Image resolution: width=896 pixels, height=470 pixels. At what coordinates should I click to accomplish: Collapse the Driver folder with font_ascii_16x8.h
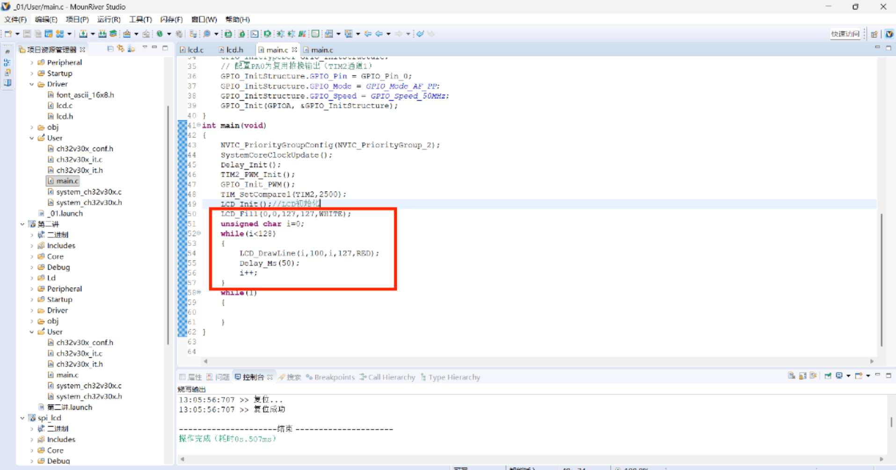(32, 84)
